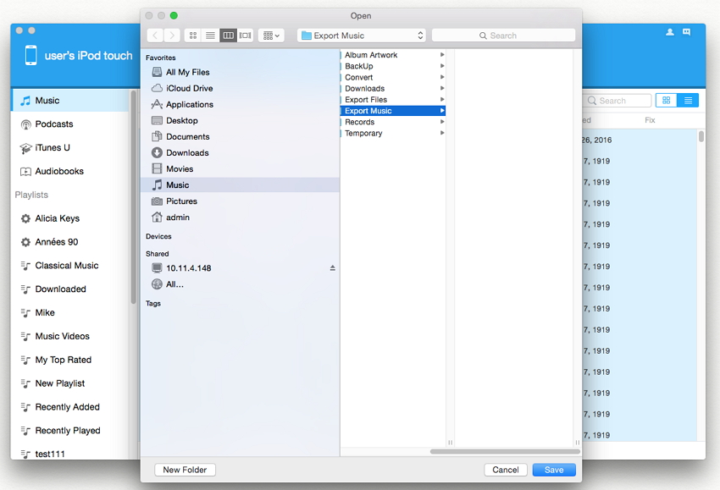
Task: Open the item arrangement dropdown
Action: pyautogui.click(x=271, y=36)
